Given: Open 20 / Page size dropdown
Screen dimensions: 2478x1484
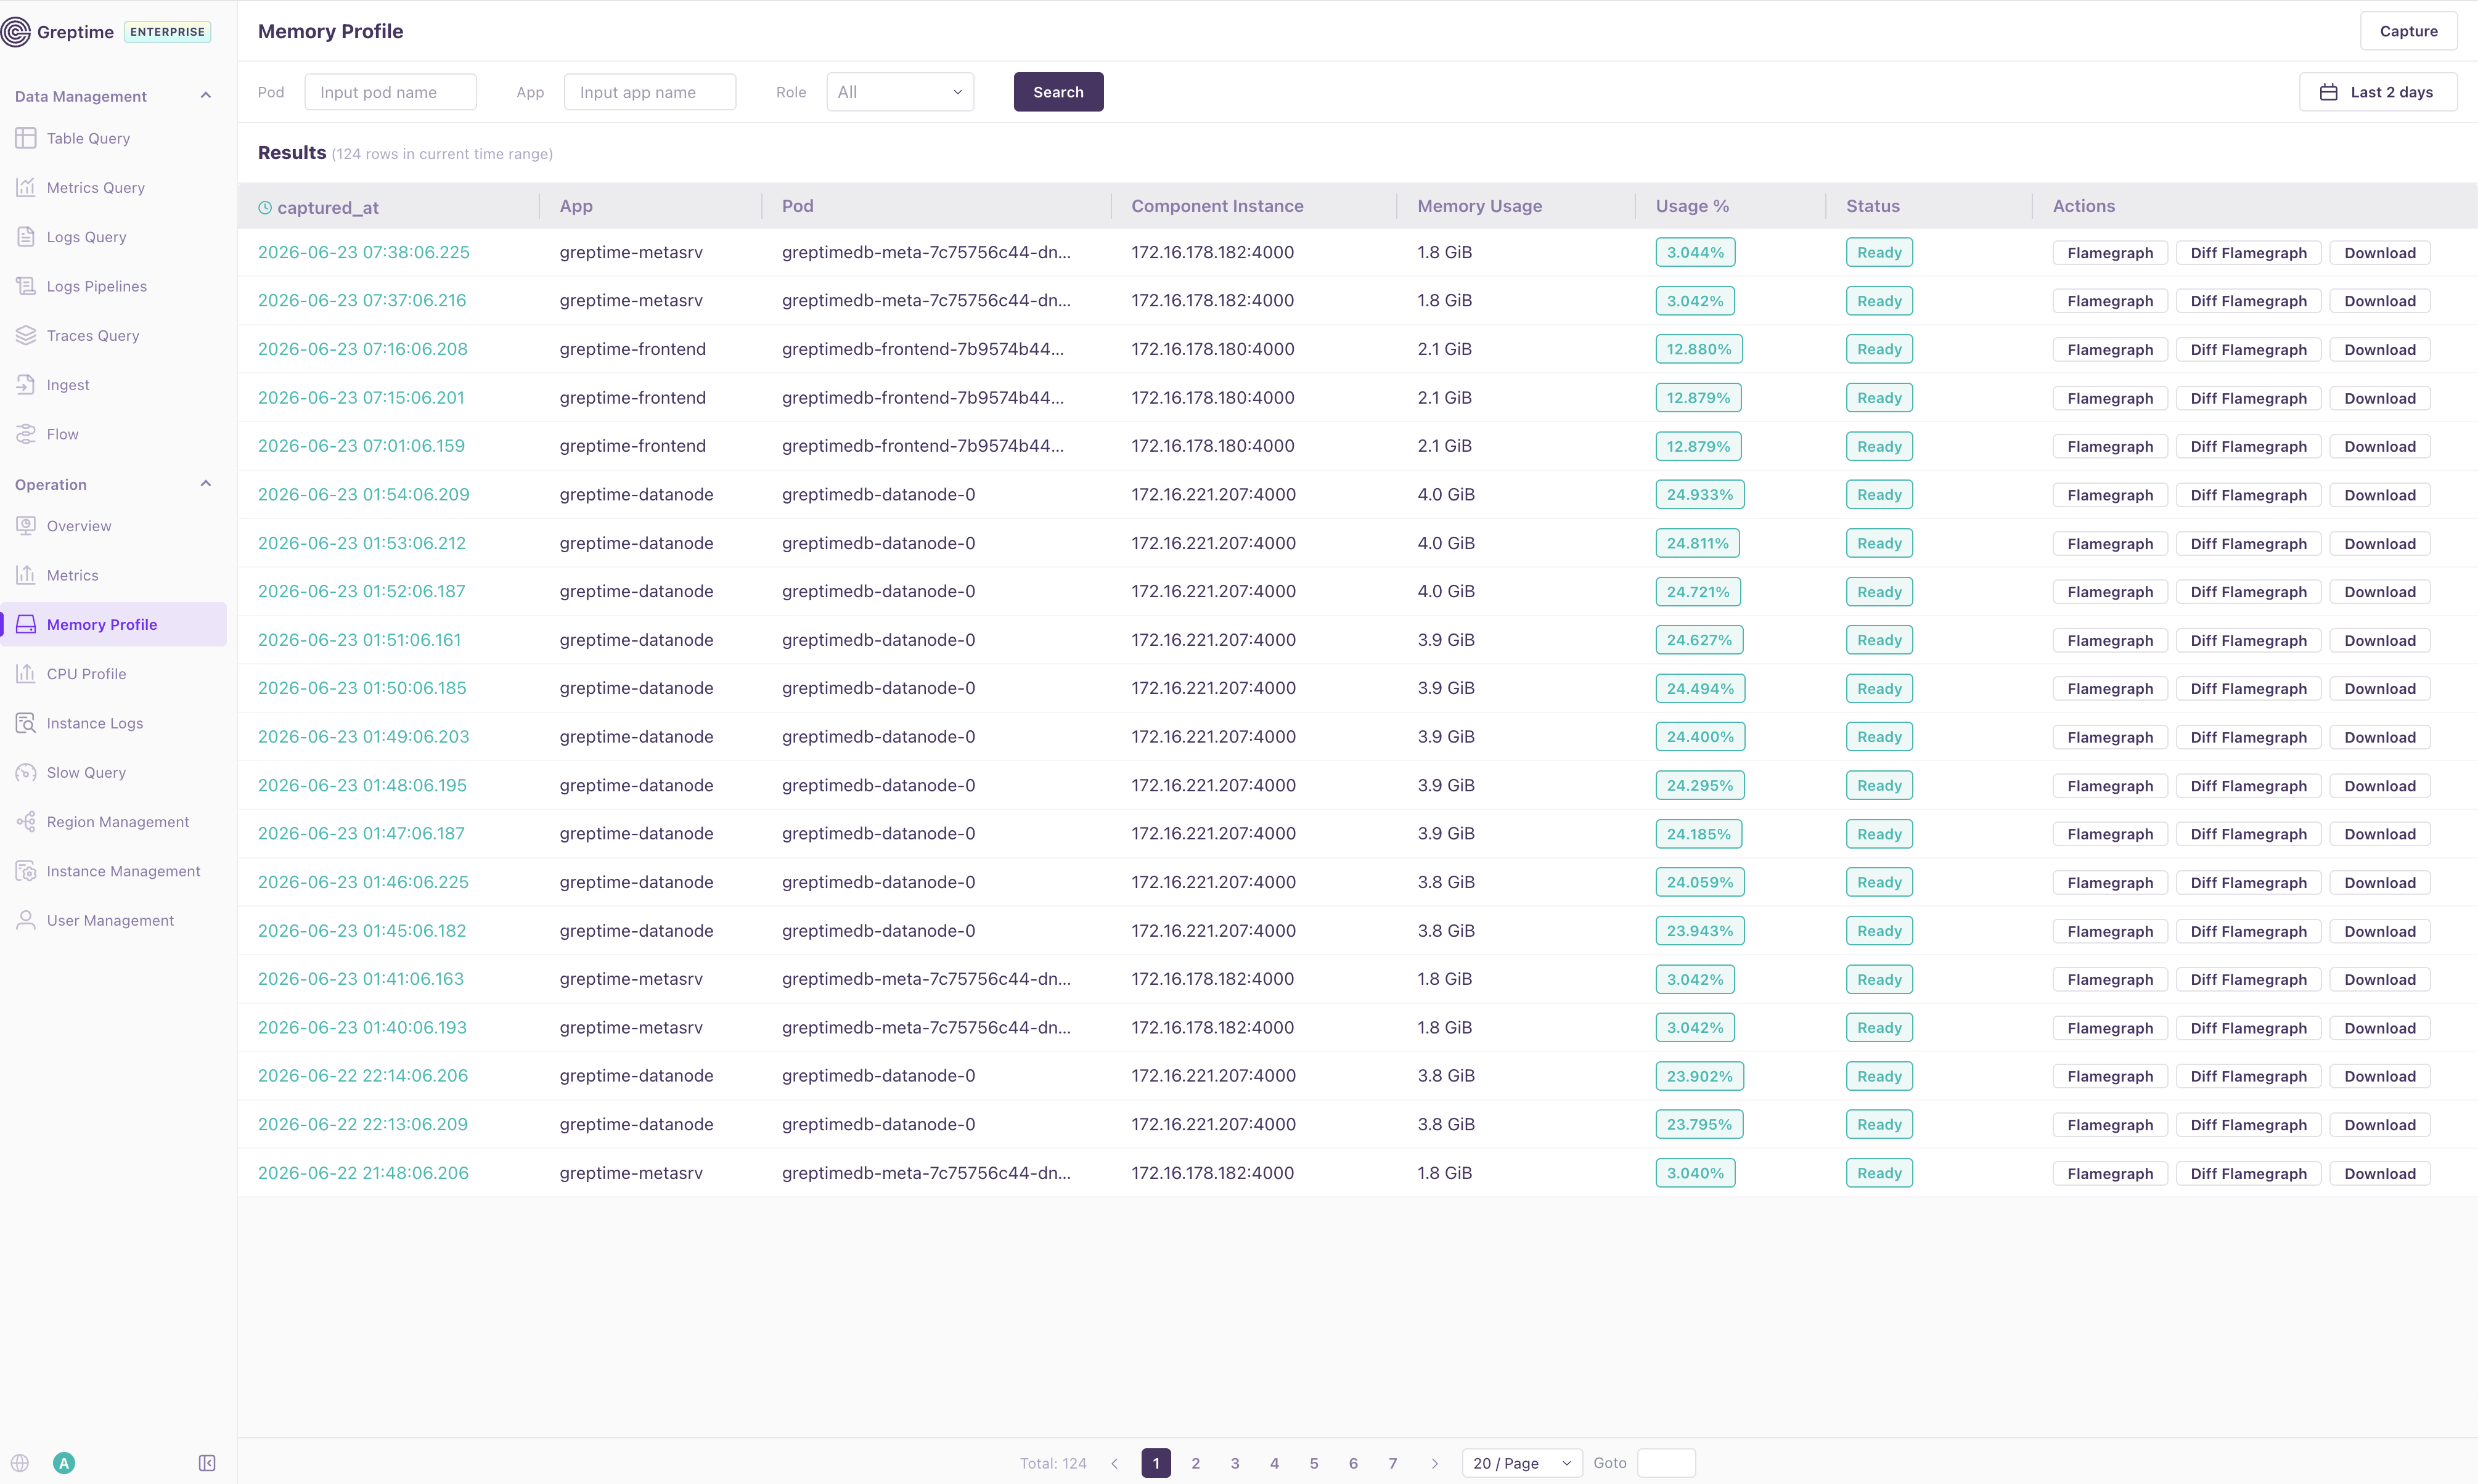Looking at the screenshot, I should click(1522, 1463).
